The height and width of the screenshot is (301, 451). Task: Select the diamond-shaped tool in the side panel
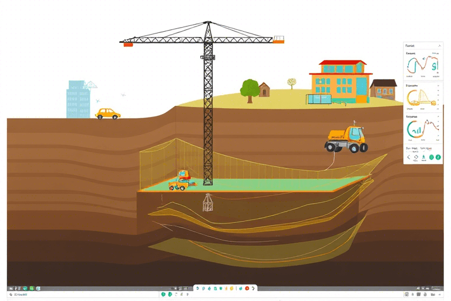(416, 158)
